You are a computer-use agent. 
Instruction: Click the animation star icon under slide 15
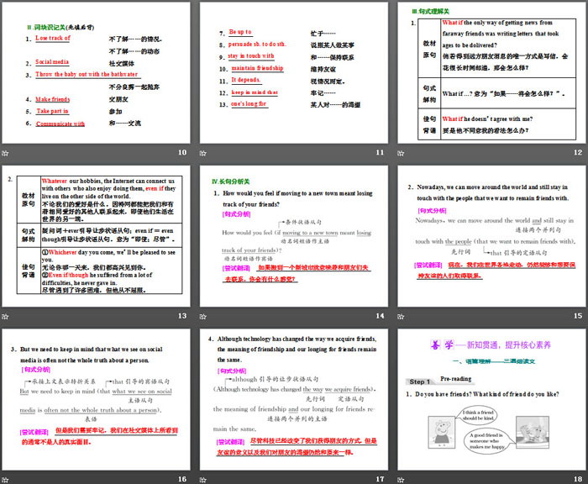(x=401, y=317)
